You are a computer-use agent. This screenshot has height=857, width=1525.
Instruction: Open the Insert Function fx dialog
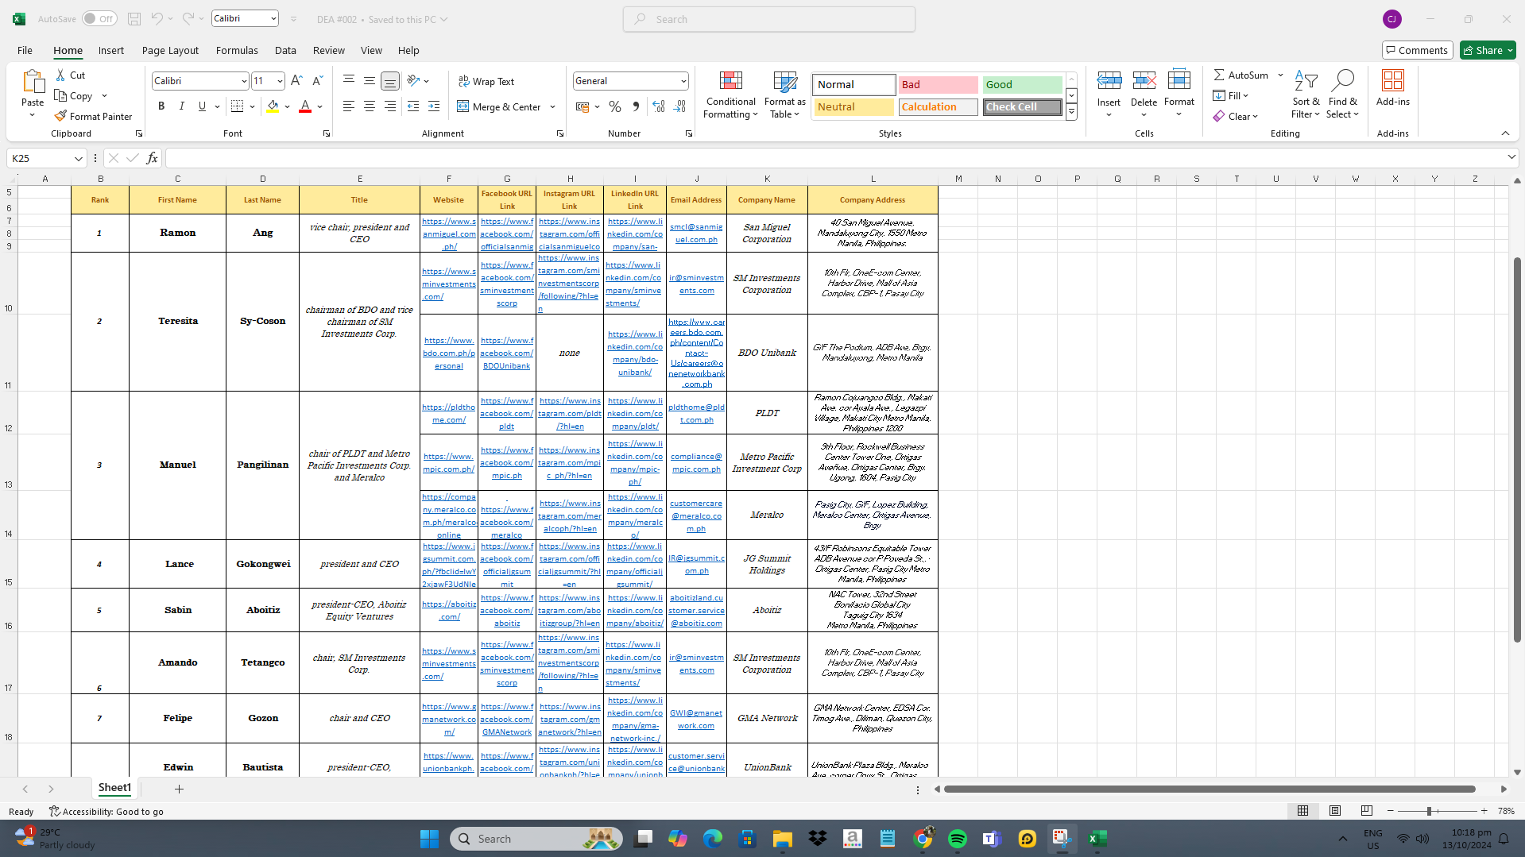(152, 158)
